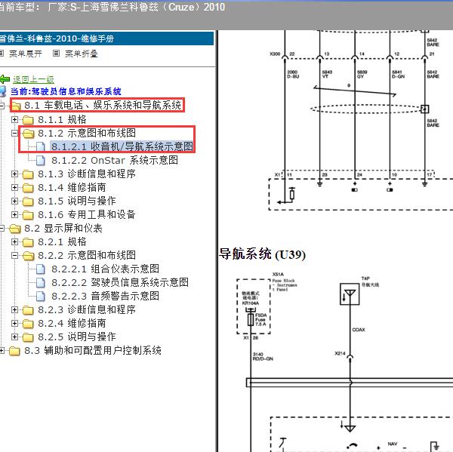Open 8.1.2.2 OnStar 系统示意图 page
453x452 pixels.
pyautogui.click(x=115, y=160)
